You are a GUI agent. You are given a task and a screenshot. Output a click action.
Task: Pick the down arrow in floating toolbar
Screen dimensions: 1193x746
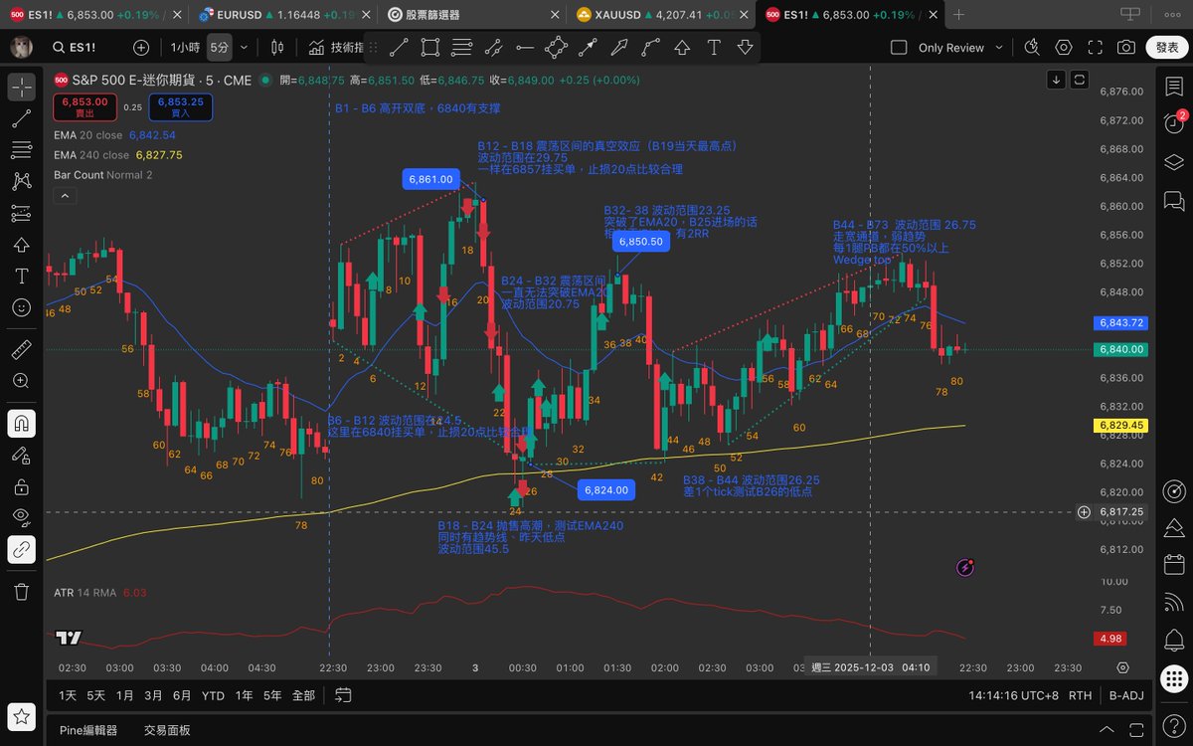point(746,48)
